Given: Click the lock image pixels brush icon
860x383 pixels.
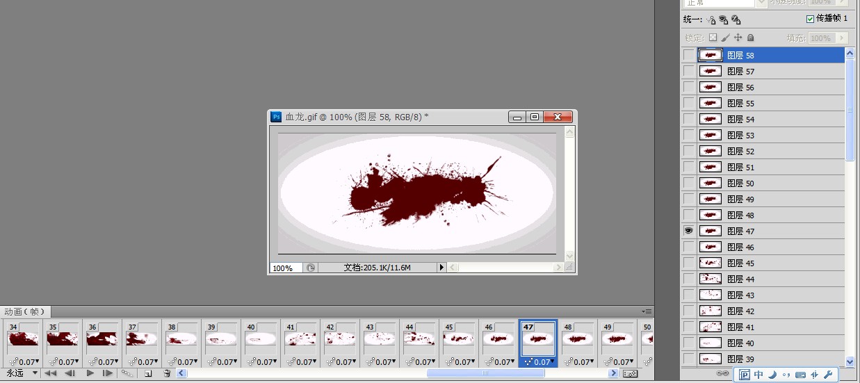Looking at the screenshot, I should click(x=725, y=38).
